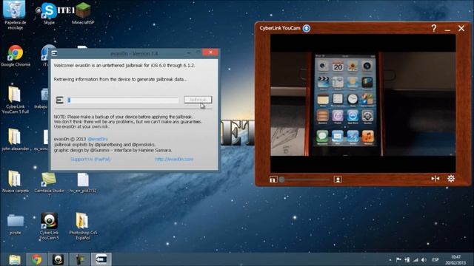Click the ESP language indicator
Image resolution: width=474 pixels, height=266 pixels.
[435, 259]
